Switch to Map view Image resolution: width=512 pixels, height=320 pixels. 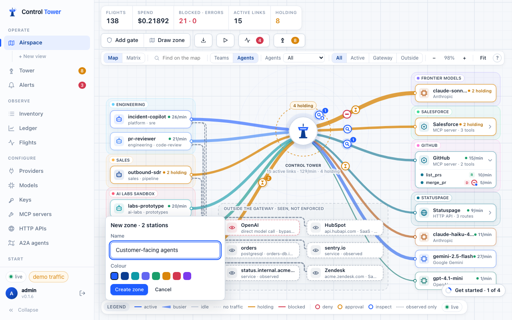pyautogui.click(x=113, y=58)
